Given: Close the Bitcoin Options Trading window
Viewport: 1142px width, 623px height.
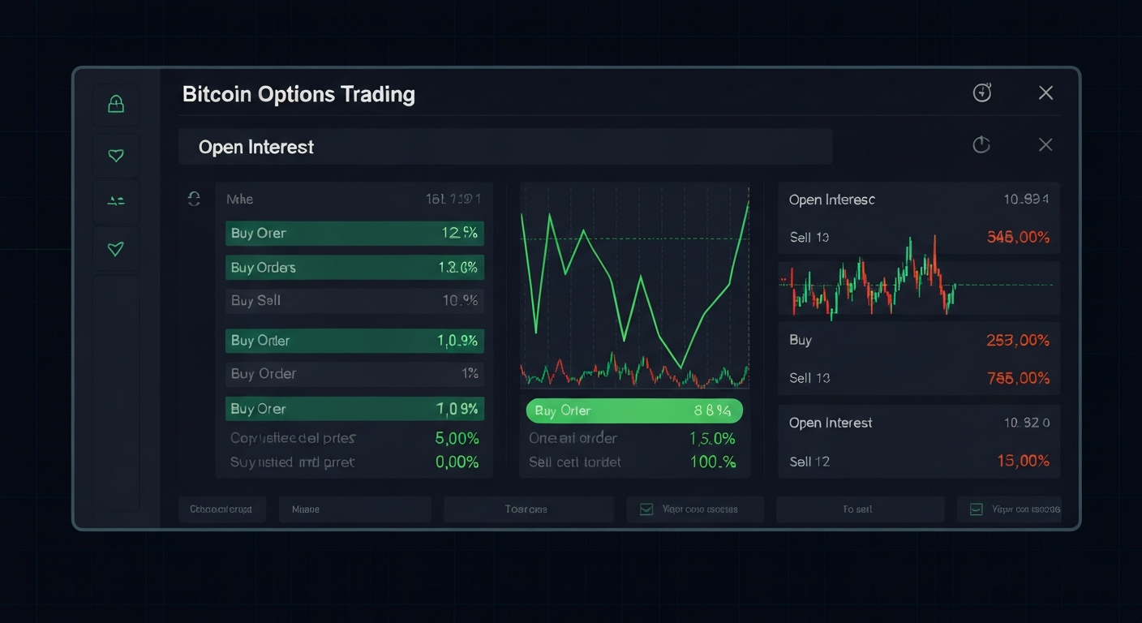Looking at the screenshot, I should (1045, 93).
